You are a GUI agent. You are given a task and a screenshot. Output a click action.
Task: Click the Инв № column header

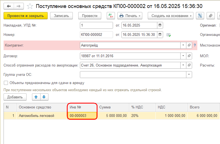82,107
